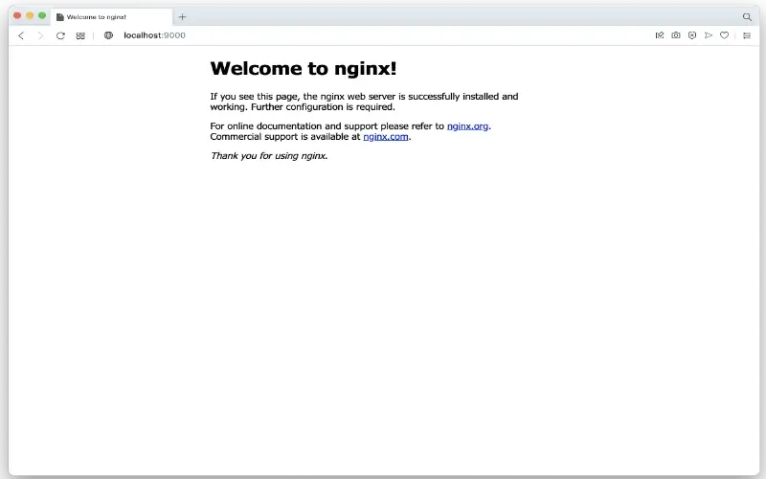The height and width of the screenshot is (479, 766).
Task: Go back to the previous page
Action: click(x=21, y=35)
